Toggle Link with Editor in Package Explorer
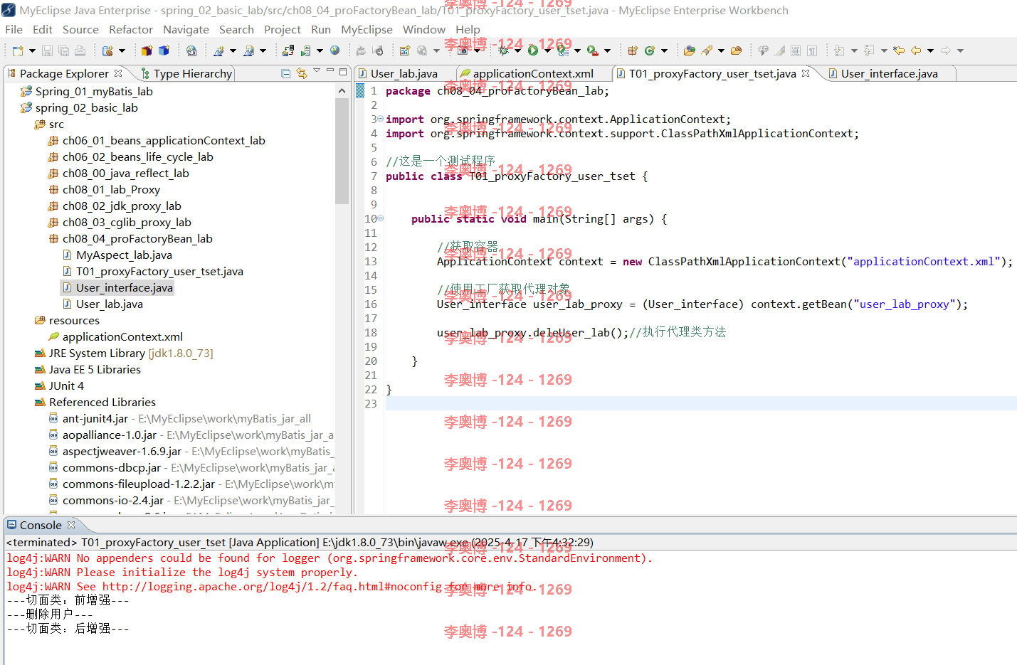 point(302,73)
